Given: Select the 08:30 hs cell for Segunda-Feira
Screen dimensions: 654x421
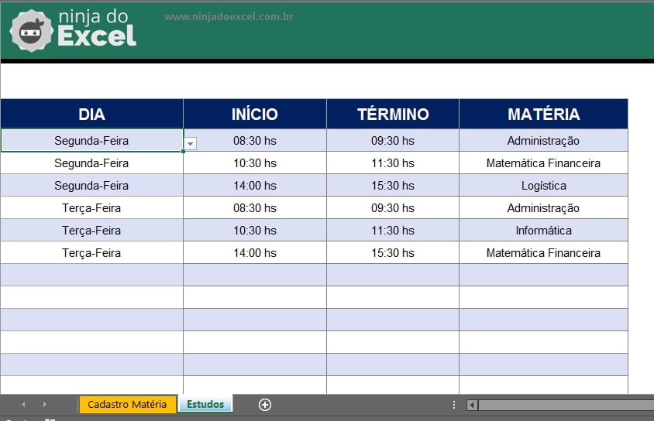Looking at the screenshot, I should click(x=255, y=140).
